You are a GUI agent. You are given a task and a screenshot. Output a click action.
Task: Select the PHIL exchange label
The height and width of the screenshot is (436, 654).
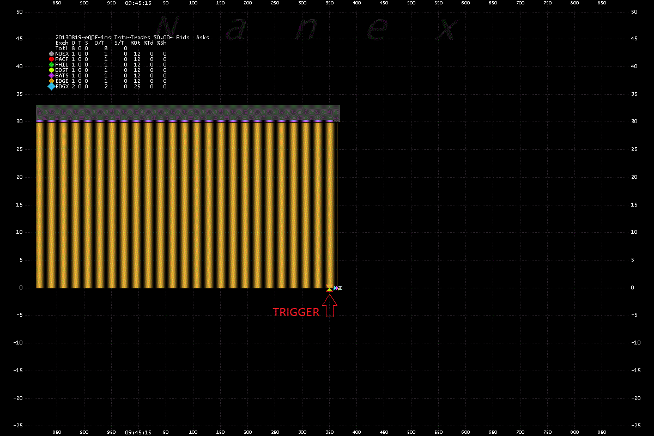(62, 64)
